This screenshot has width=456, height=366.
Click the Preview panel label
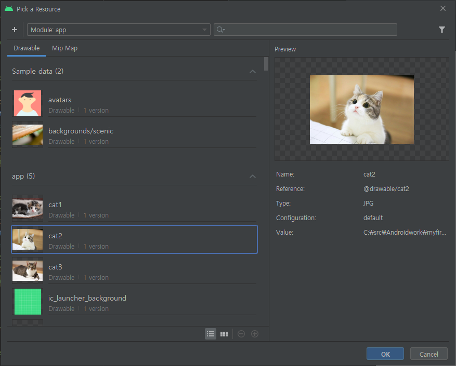tap(285, 49)
